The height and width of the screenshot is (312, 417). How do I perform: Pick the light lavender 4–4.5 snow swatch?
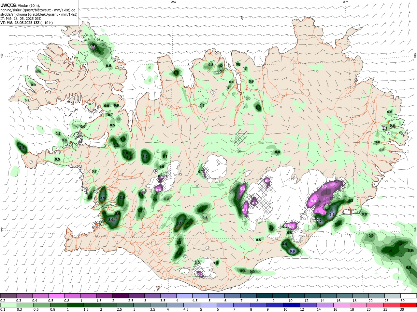click(184, 296)
